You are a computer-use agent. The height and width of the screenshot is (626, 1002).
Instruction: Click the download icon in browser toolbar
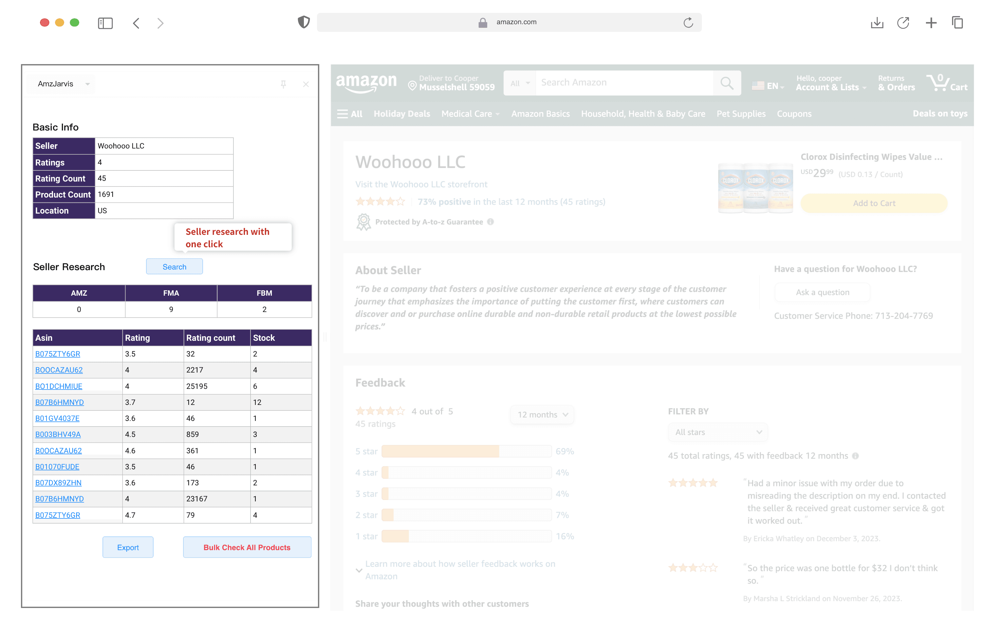pos(878,22)
